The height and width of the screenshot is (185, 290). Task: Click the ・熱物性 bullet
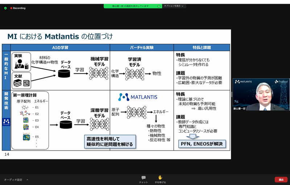coord(155,131)
